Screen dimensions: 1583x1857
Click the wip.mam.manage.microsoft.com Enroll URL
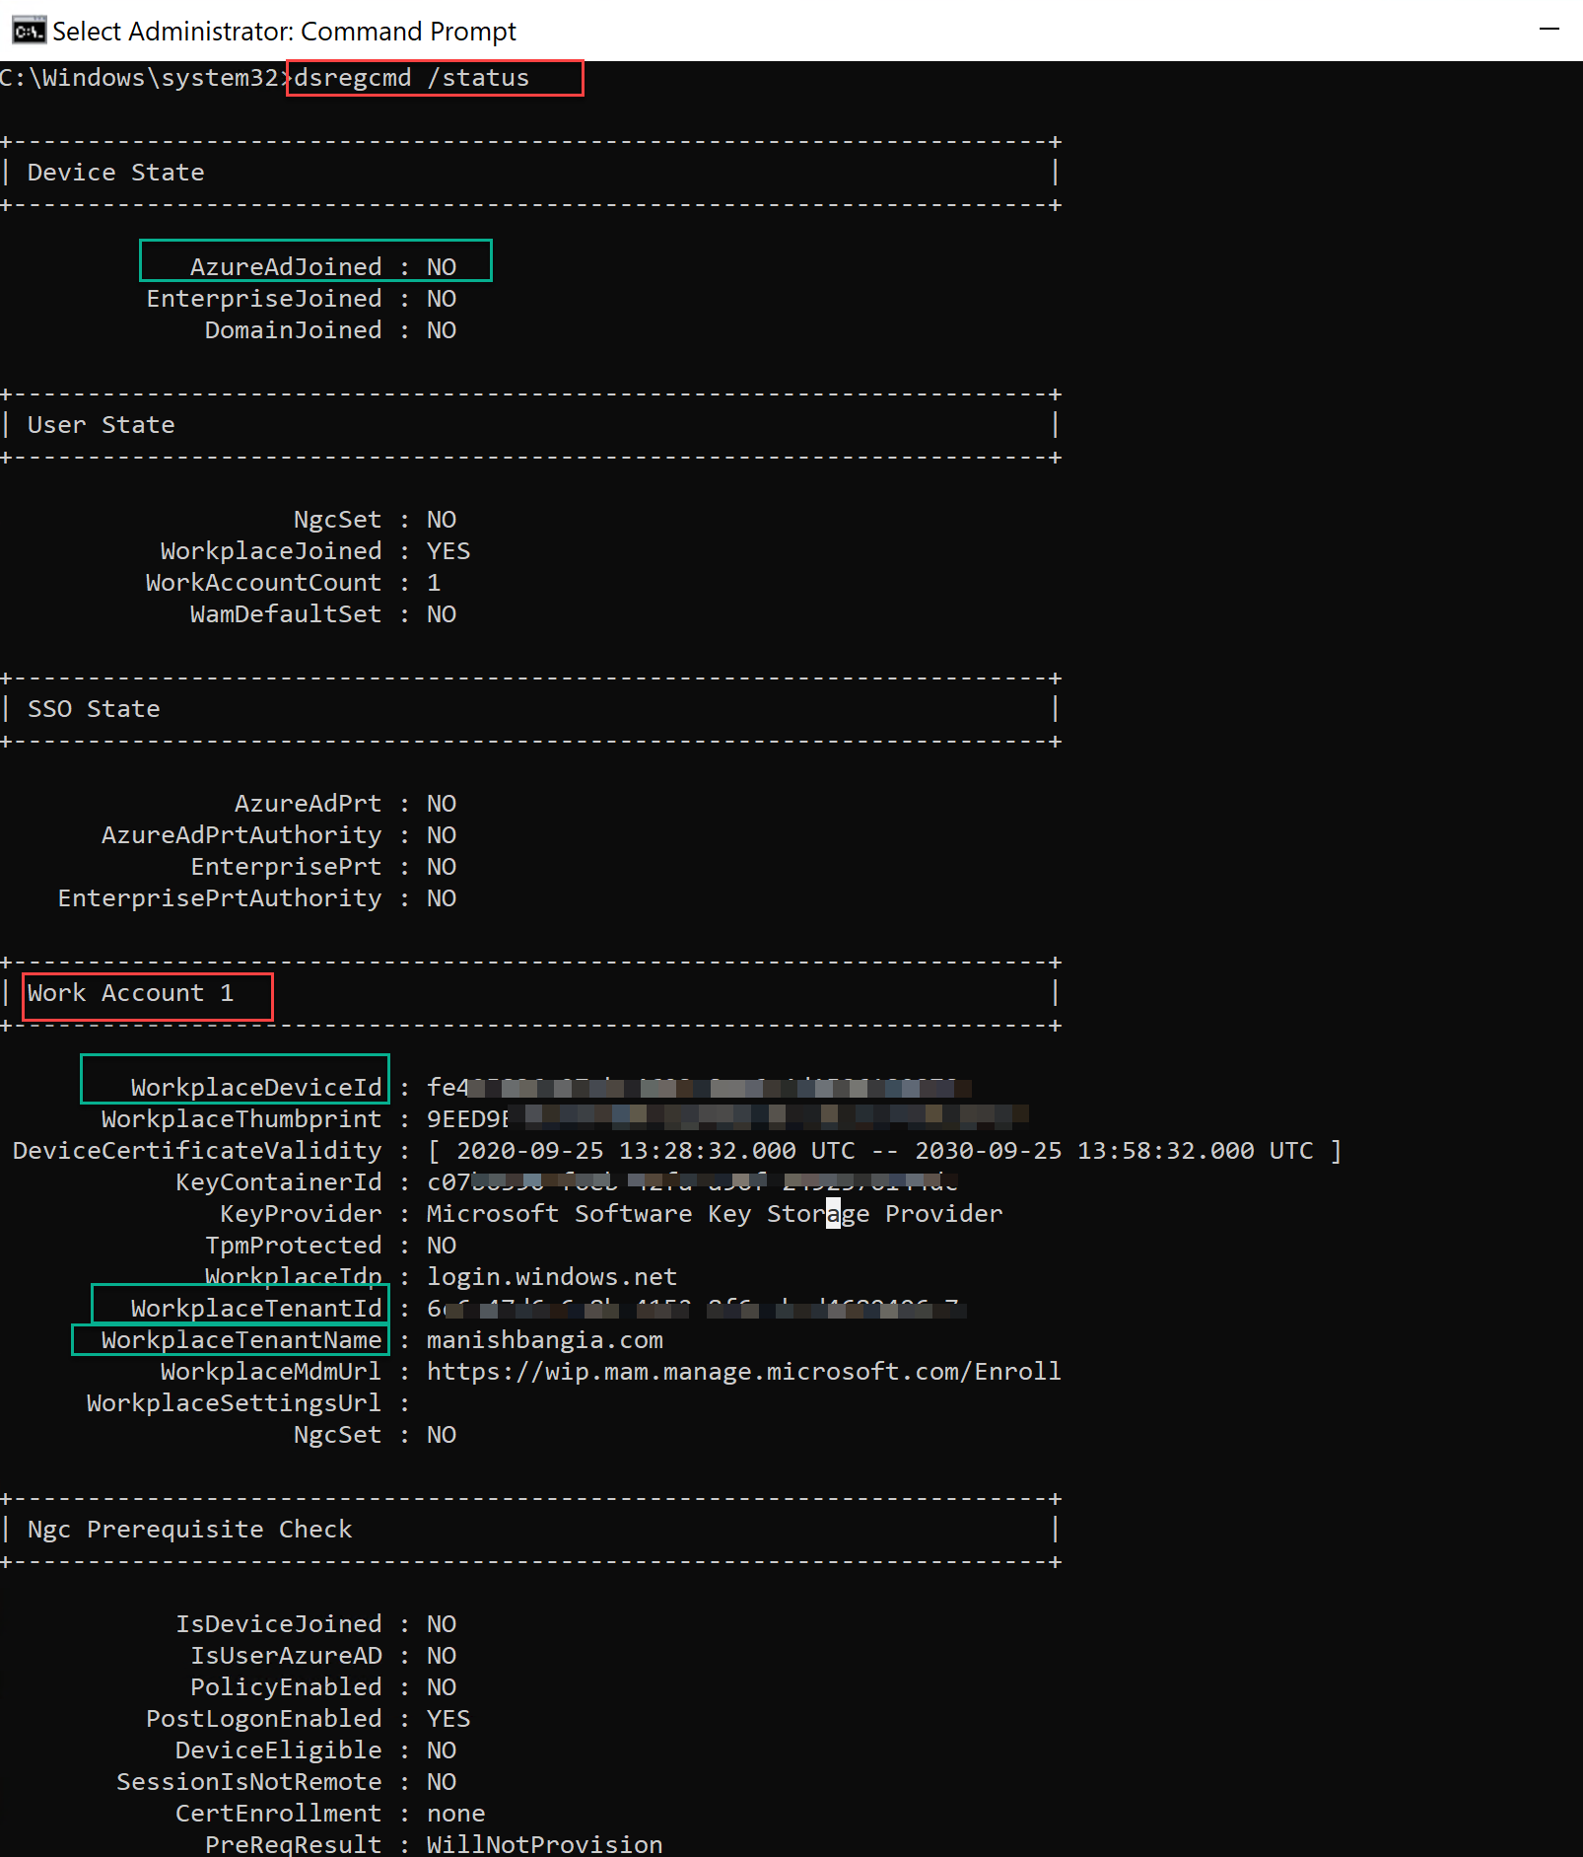(743, 1372)
